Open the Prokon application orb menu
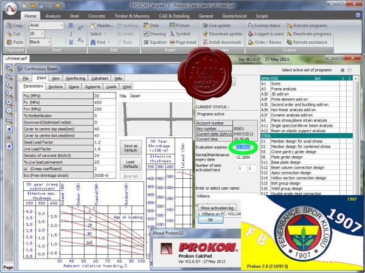 (10, 9)
